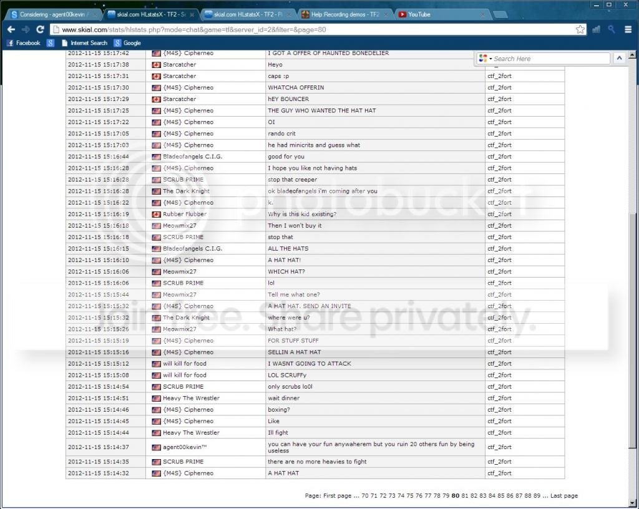The width and height of the screenshot is (639, 509).
Task: Open the Chrome hamburger menu
Action: click(628, 29)
